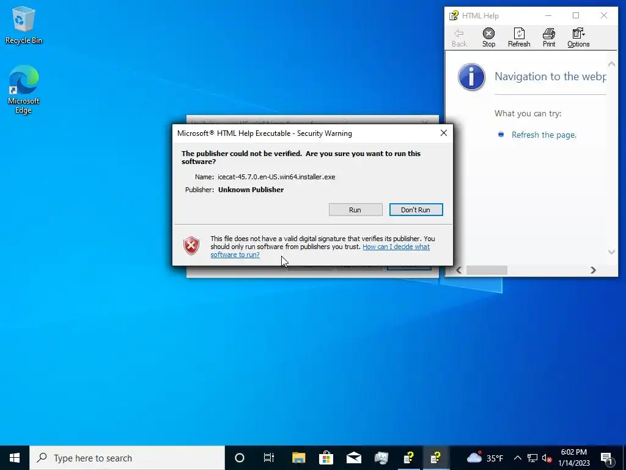The width and height of the screenshot is (626, 470).
Task: Click the taskbar search box
Action: click(127, 458)
